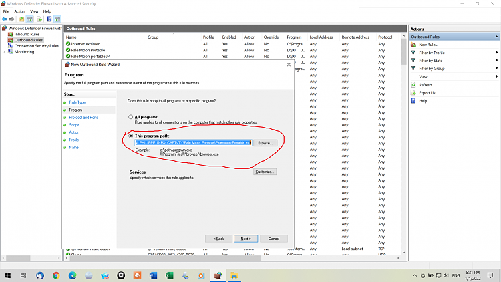501x282 pixels.
Task: Expand the Filter by State submenu arrow
Action: pyautogui.click(x=497, y=60)
